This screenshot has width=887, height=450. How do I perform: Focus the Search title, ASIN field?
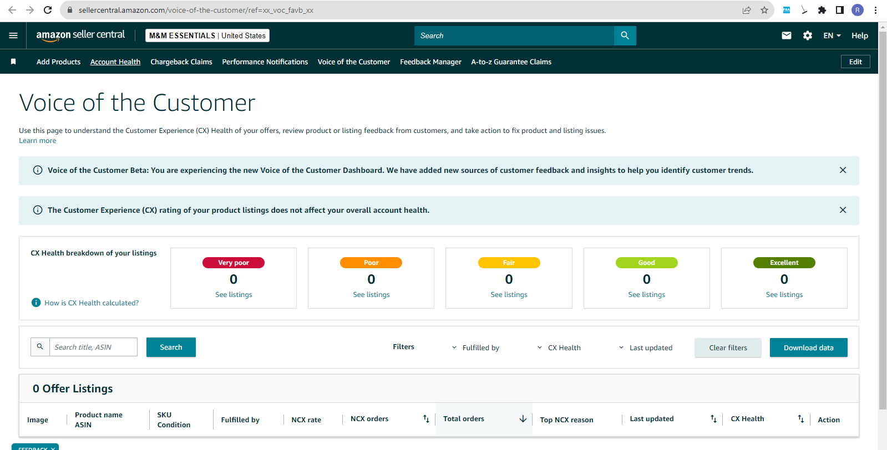tap(93, 347)
